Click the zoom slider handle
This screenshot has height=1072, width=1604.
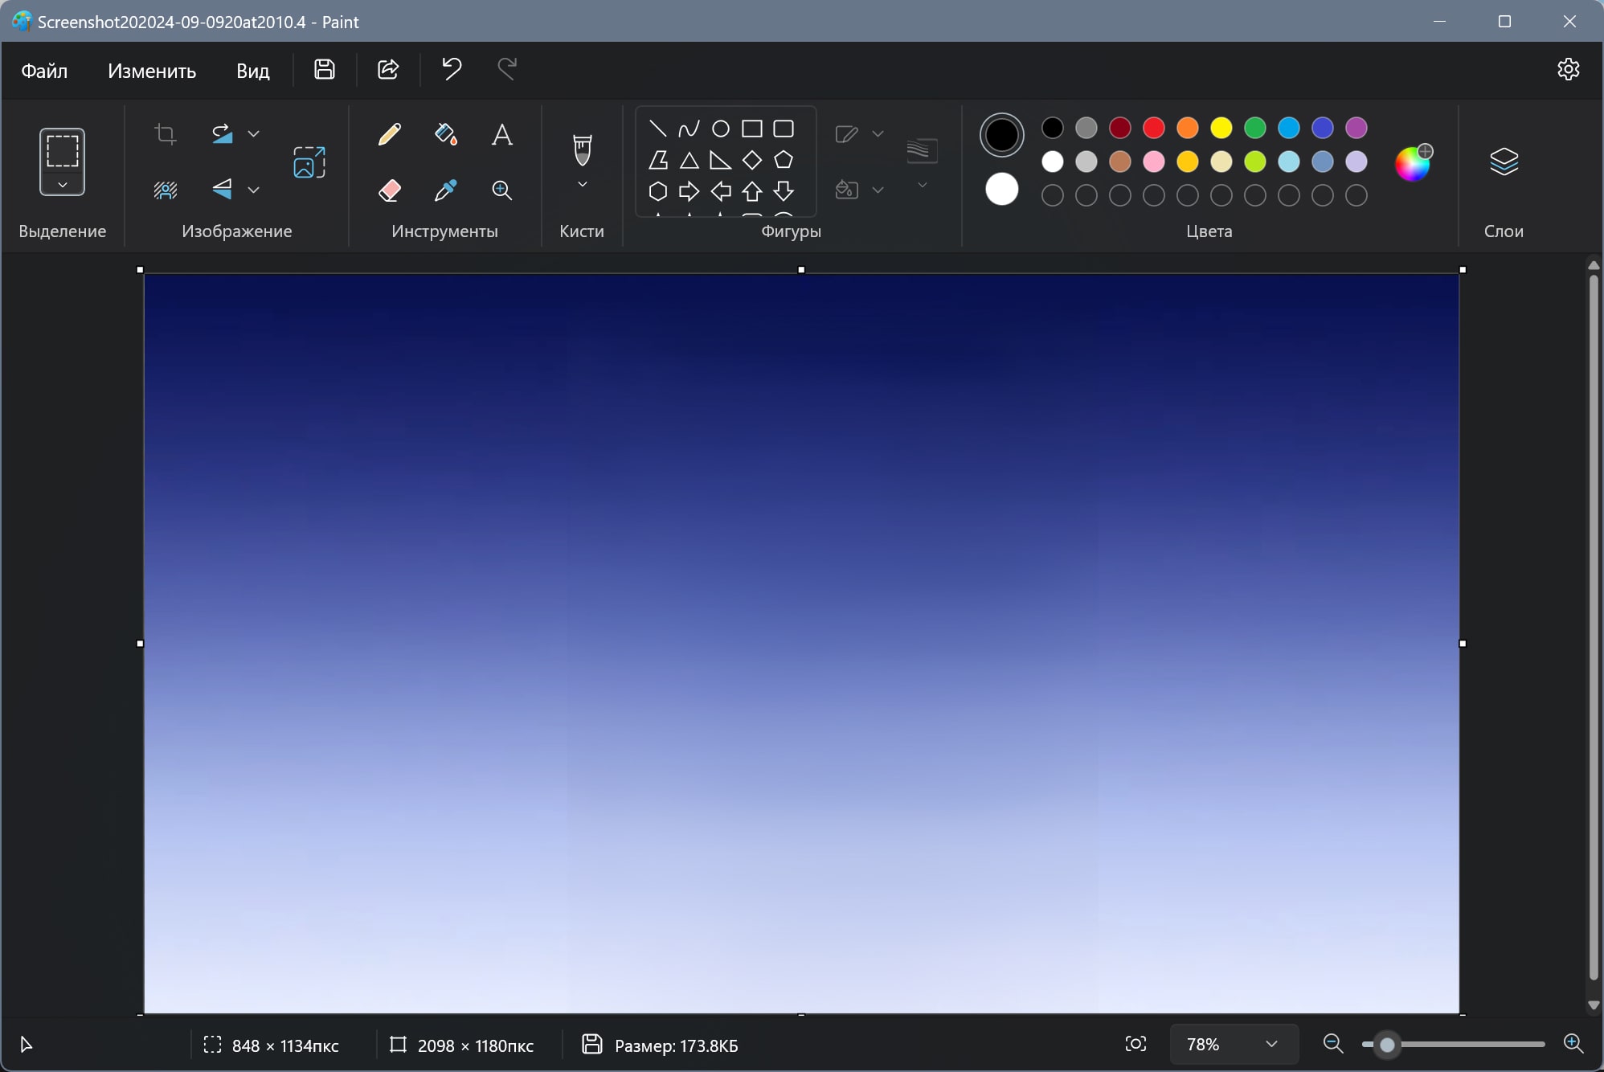1387,1045
